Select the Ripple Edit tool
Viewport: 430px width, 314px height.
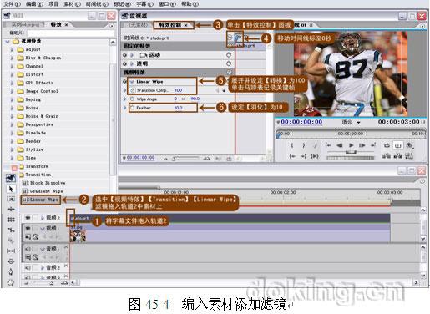tap(11, 209)
